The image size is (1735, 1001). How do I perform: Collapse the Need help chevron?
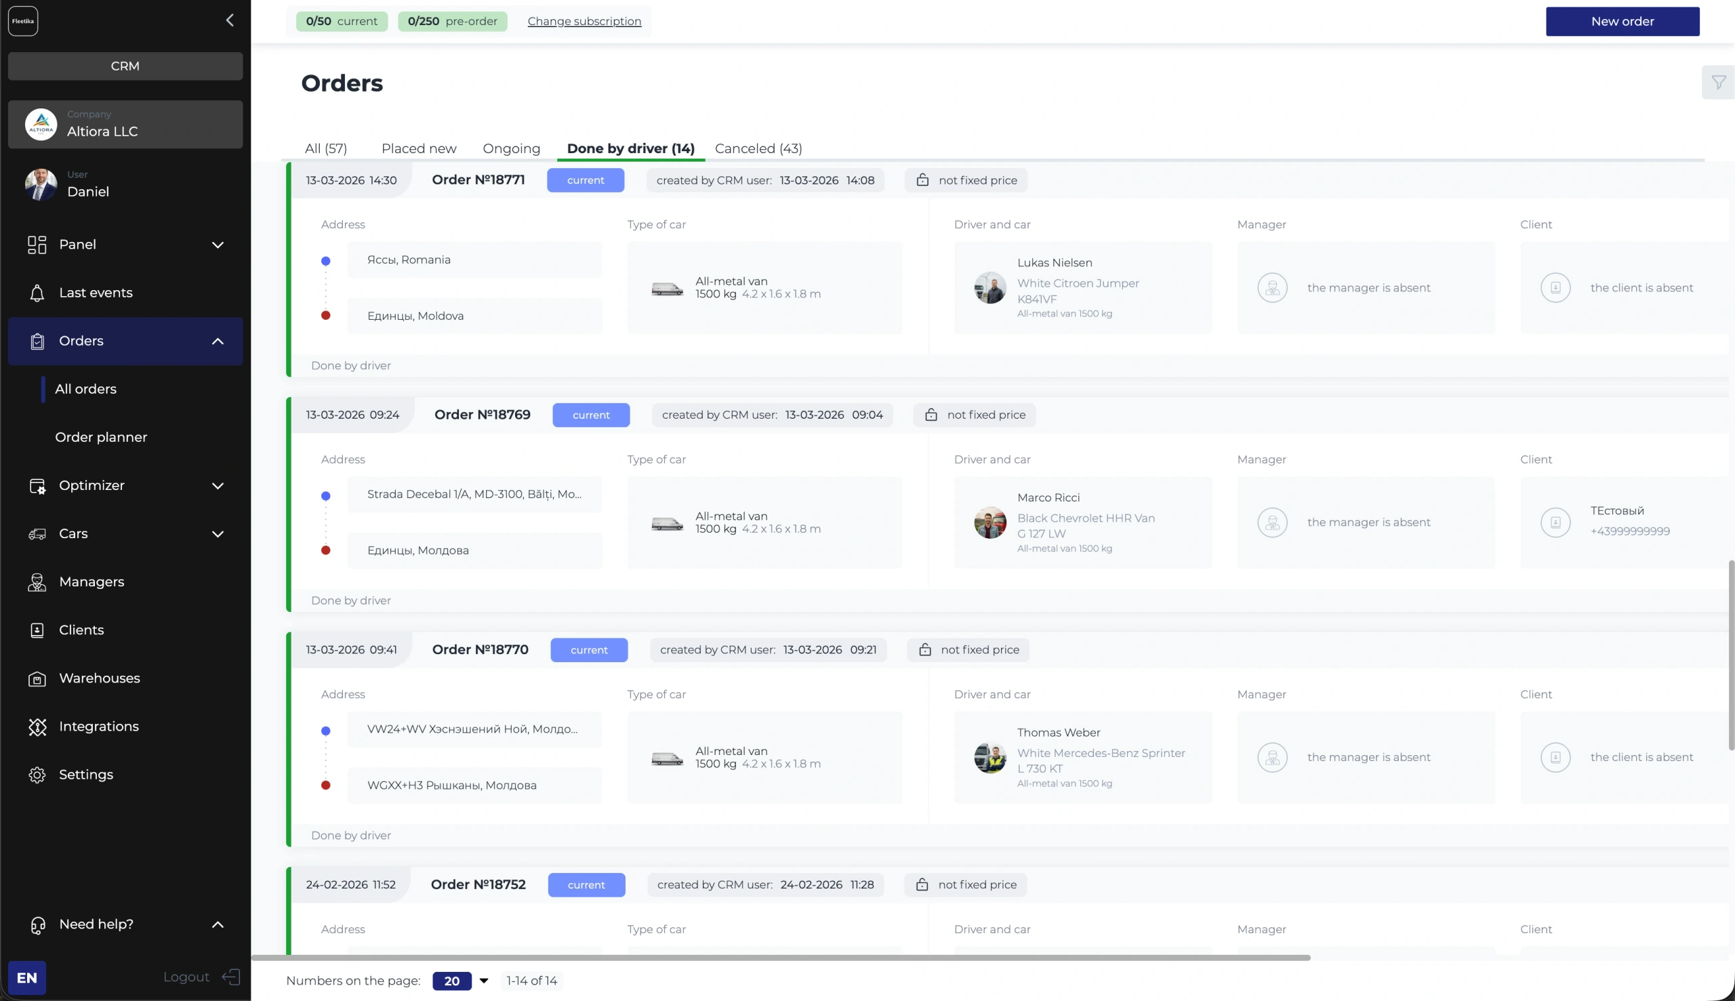pyautogui.click(x=218, y=924)
